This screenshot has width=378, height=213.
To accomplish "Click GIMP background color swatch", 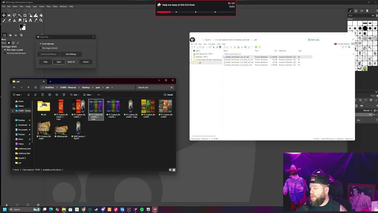I will 24,28.
